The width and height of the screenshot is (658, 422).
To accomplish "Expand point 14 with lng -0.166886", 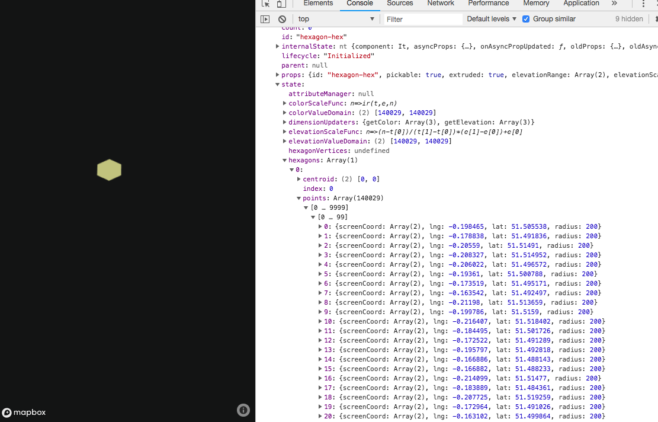I will pos(320,359).
